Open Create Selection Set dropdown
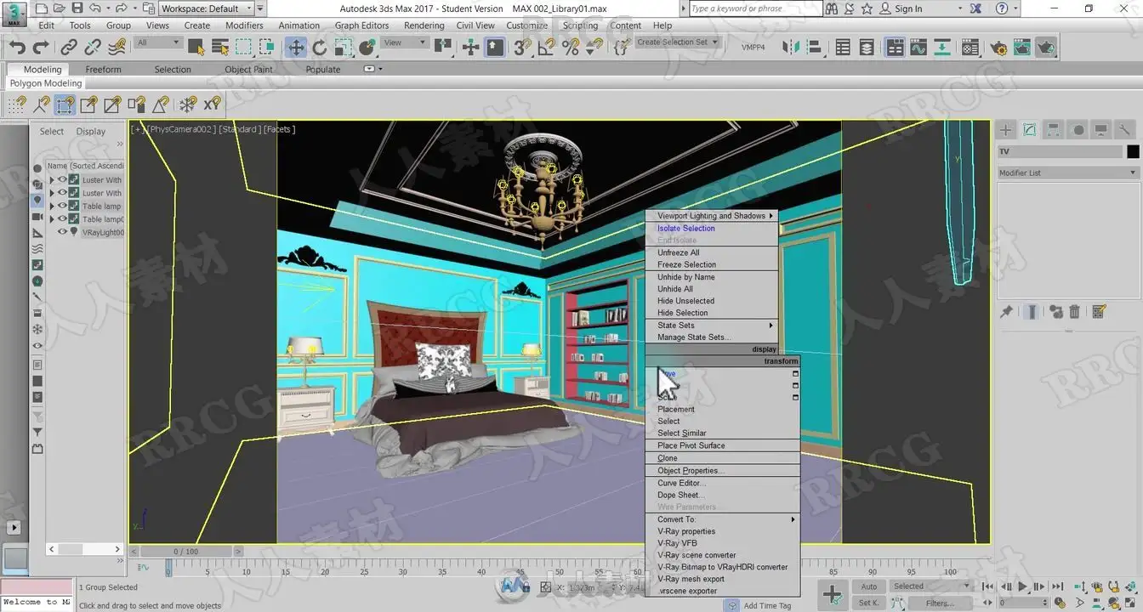This screenshot has height=612, width=1143. tap(678, 42)
